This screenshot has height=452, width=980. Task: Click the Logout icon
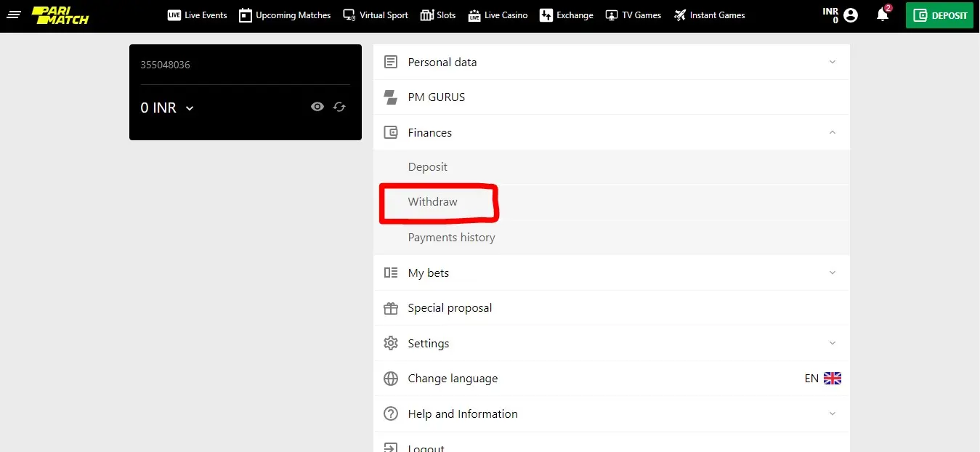[391, 447]
